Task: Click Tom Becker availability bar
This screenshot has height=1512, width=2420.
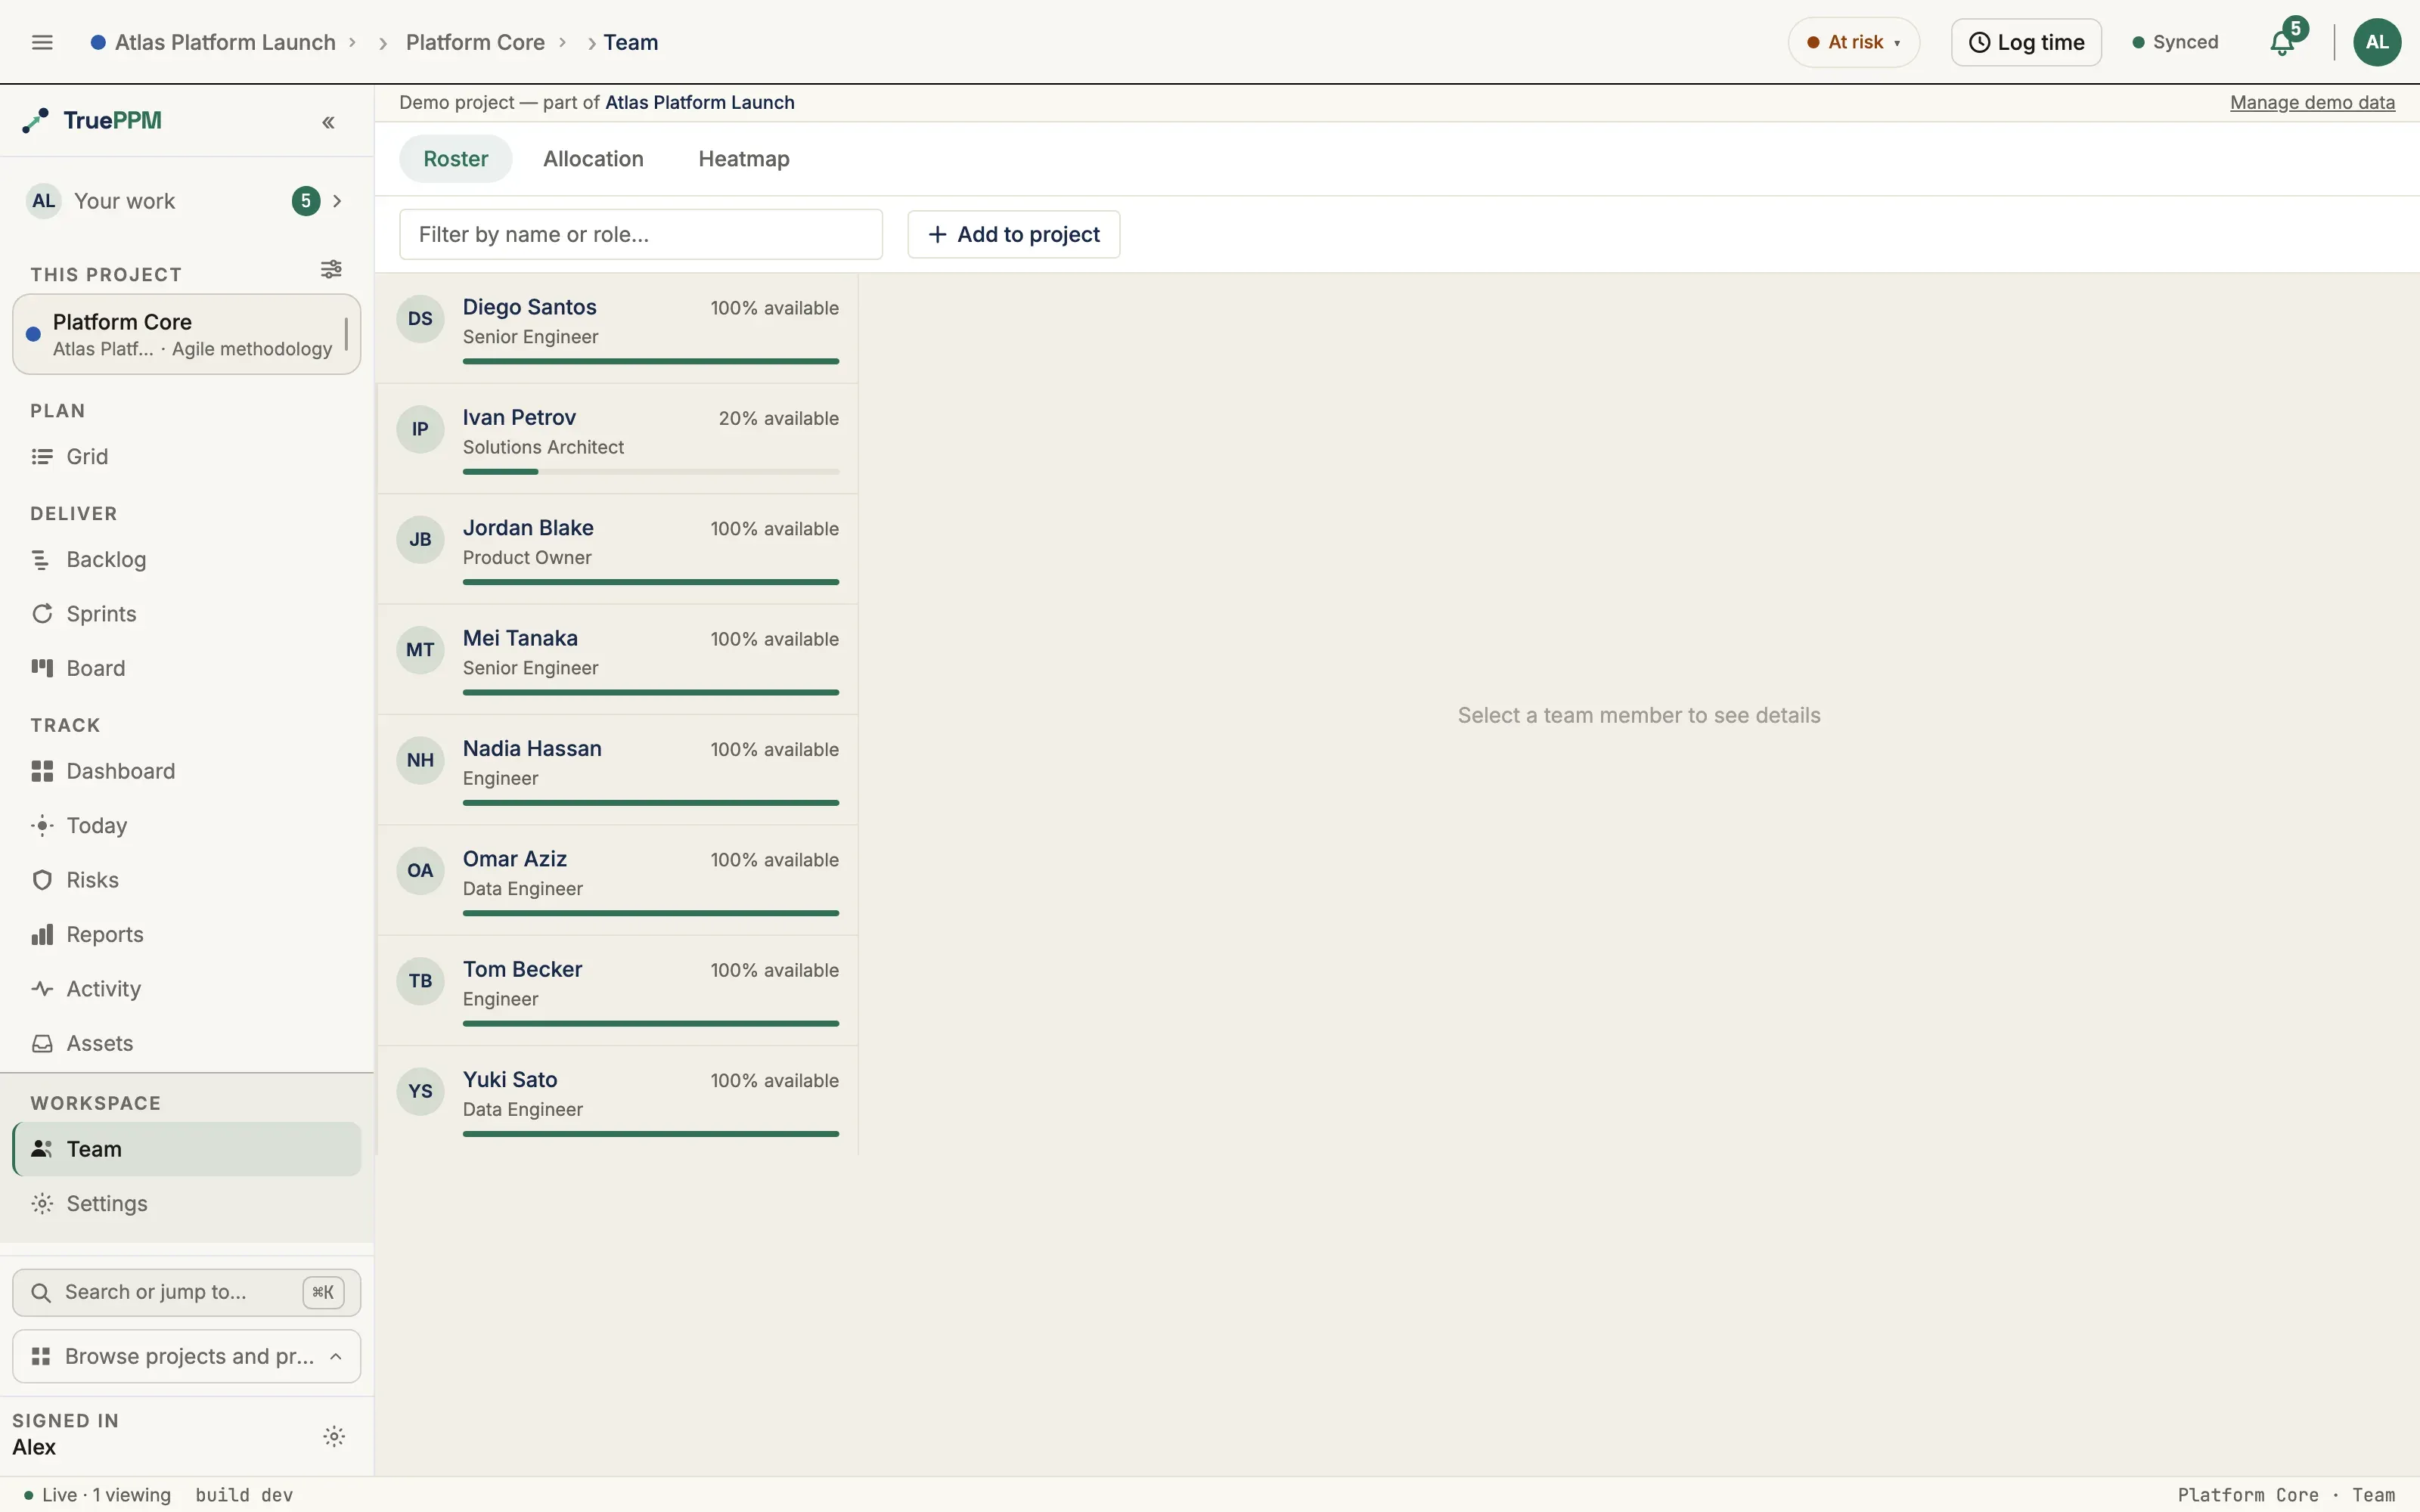Action: (651, 1023)
